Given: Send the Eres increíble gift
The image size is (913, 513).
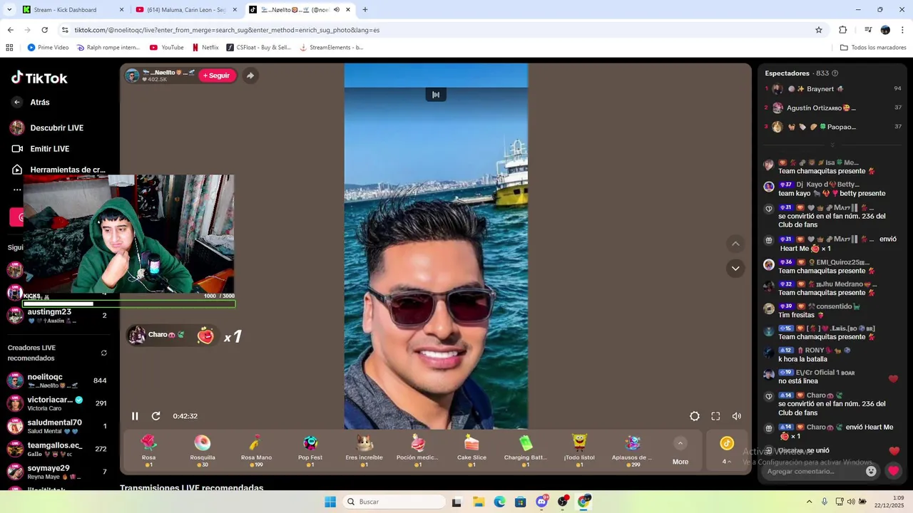Looking at the screenshot, I should 364,451.
